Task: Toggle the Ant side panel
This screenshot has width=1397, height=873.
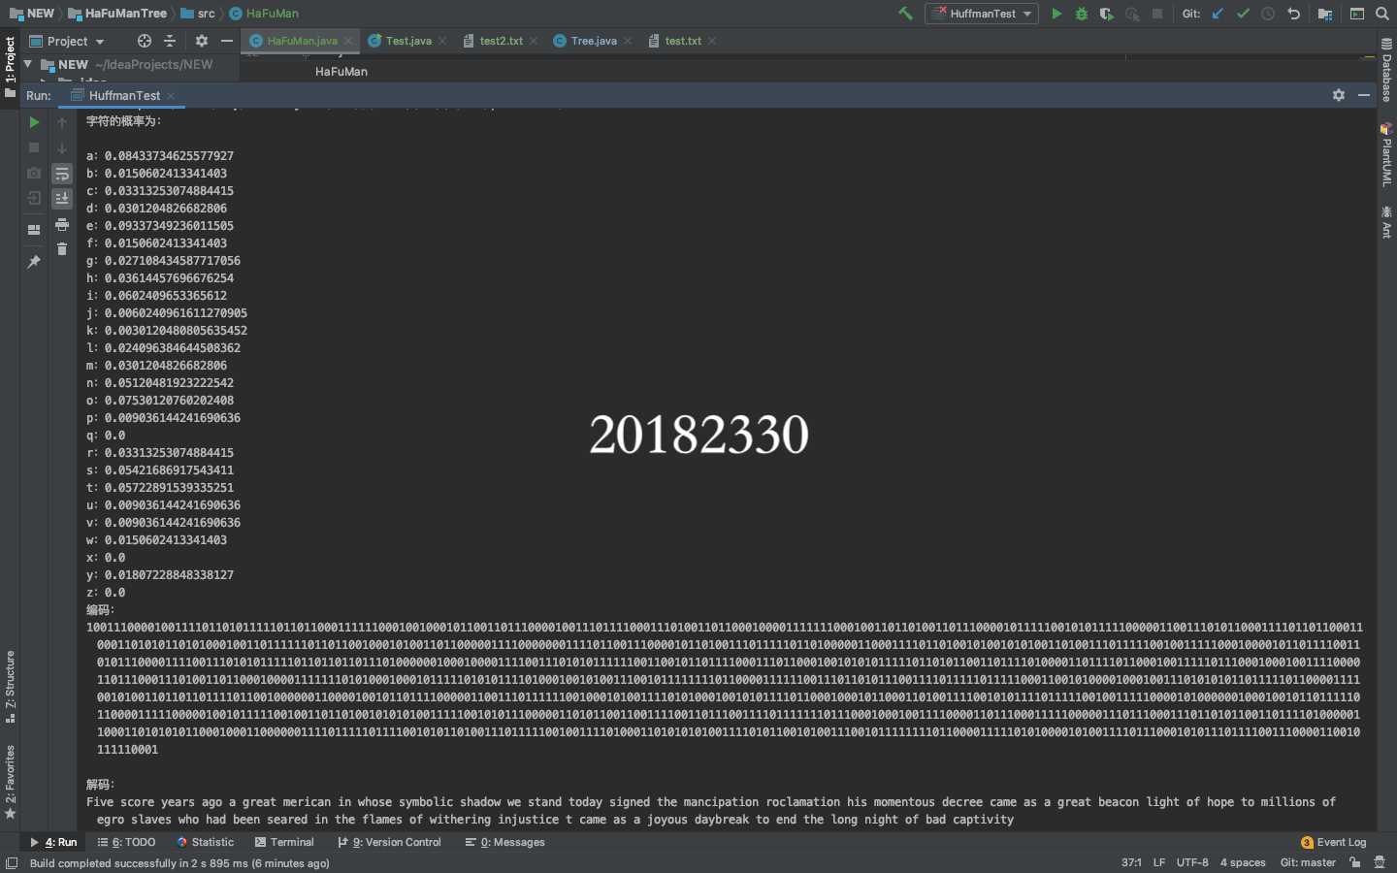Action: coord(1386,222)
